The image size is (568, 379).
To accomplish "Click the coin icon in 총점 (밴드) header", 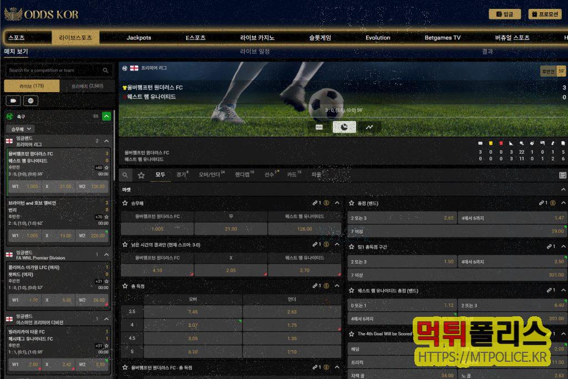I will coord(553,203).
